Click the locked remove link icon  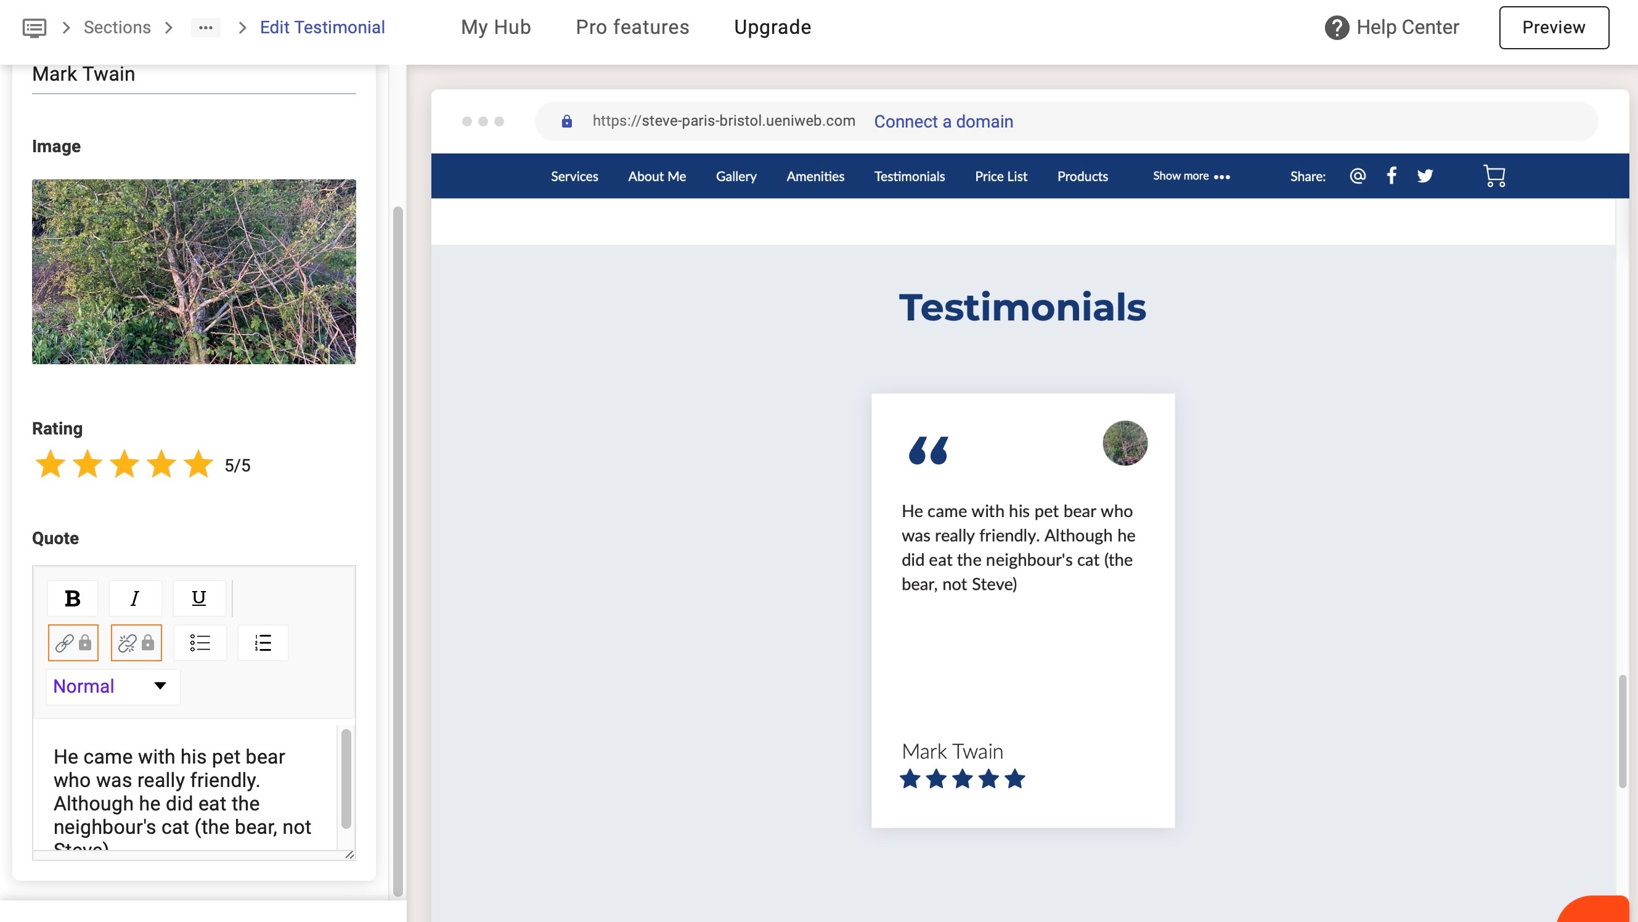[x=136, y=642]
